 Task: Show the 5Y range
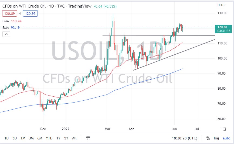click(66, 138)
